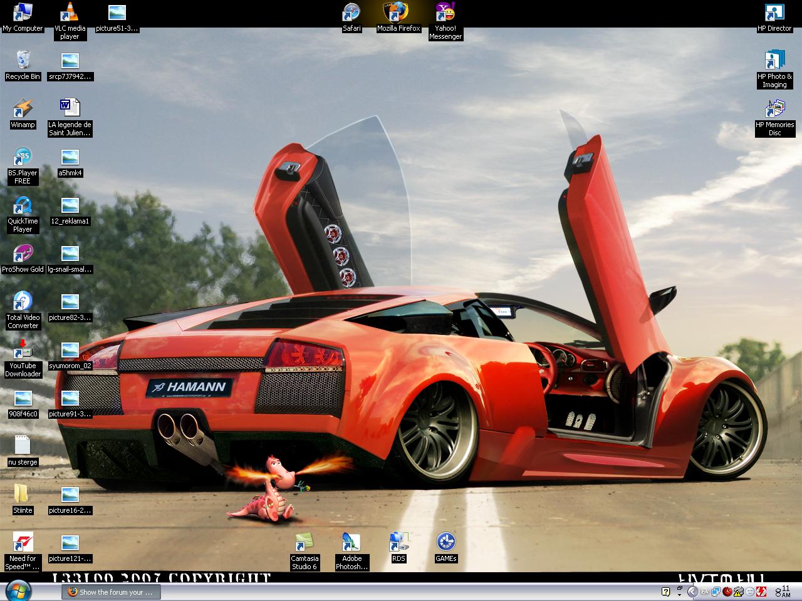Select the syumorom_02 image file
The width and height of the screenshot is (802, 601).
click(x=70, y=355)
